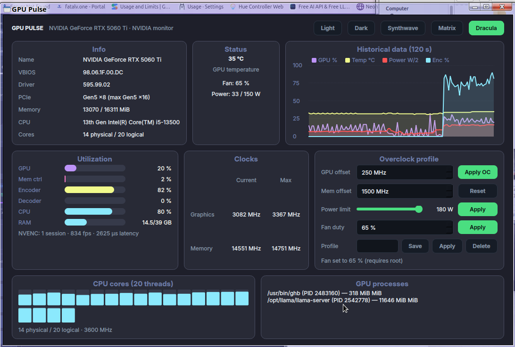Click the Encoder utilization bar
Viewport: 515px width, 347px height.
95,190
